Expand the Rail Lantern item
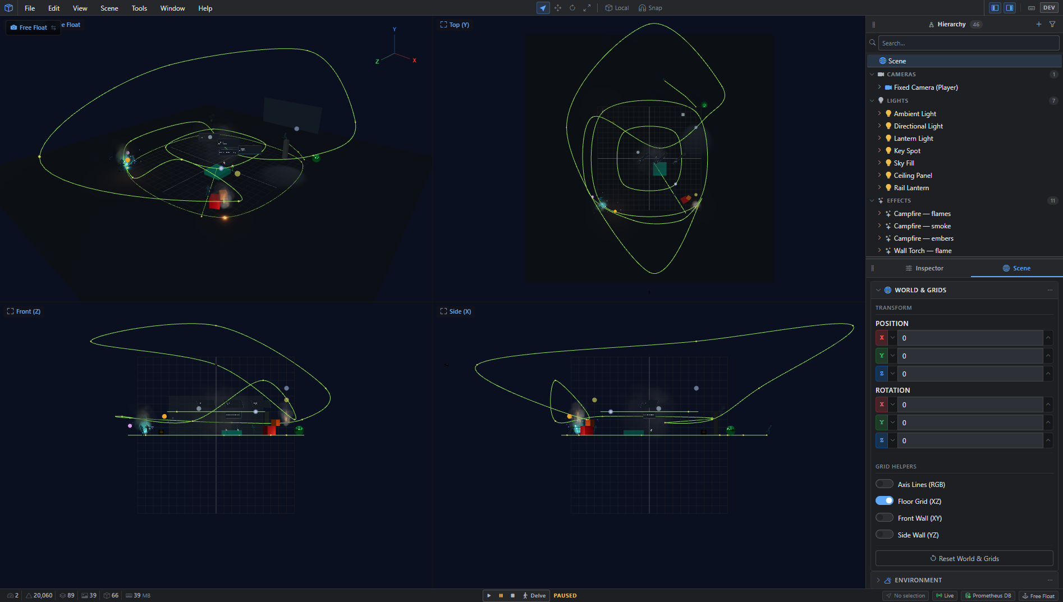The image size is (1063, 602). (x=879, y=187)
